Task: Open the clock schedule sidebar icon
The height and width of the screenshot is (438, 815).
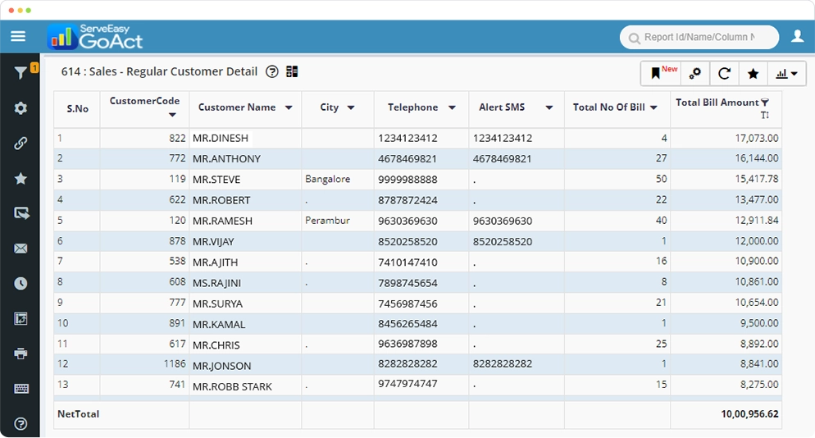Action: tap(20, 284)
